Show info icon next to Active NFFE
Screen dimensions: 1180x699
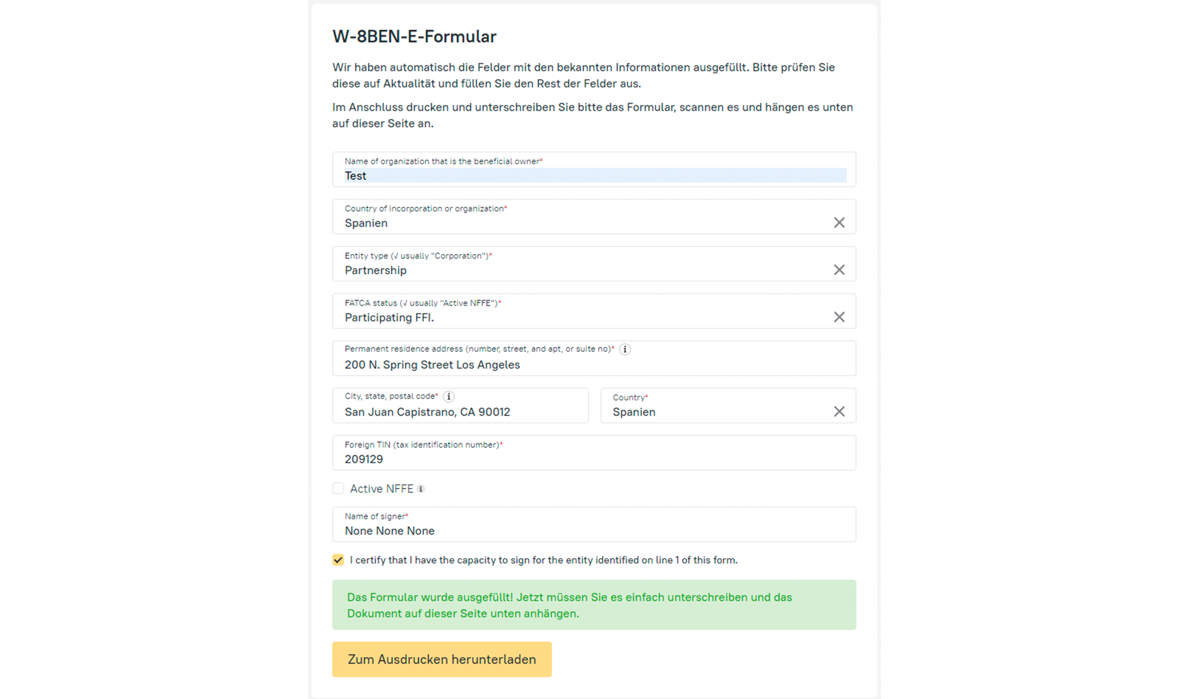click(421, 489)
